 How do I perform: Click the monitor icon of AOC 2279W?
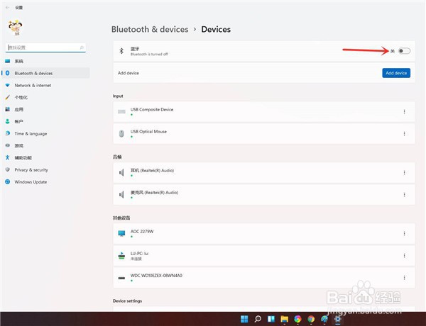click(121, 233)
